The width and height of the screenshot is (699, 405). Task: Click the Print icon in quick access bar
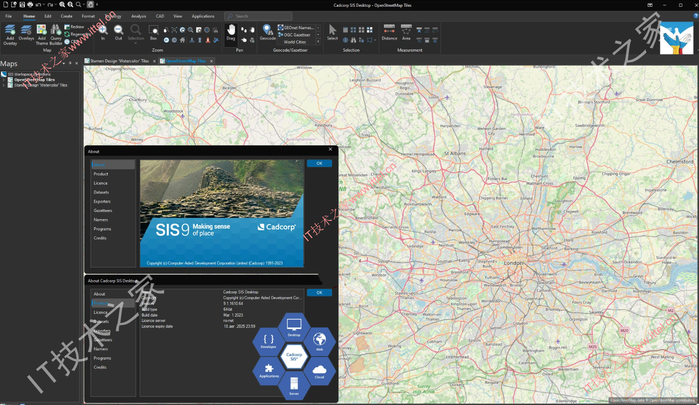pos(30,4)
